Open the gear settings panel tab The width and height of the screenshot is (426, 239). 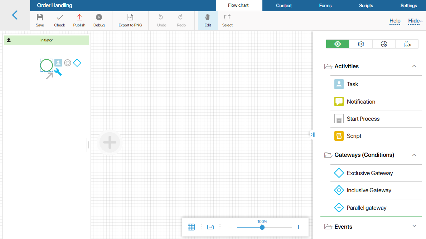coord(360,44)
